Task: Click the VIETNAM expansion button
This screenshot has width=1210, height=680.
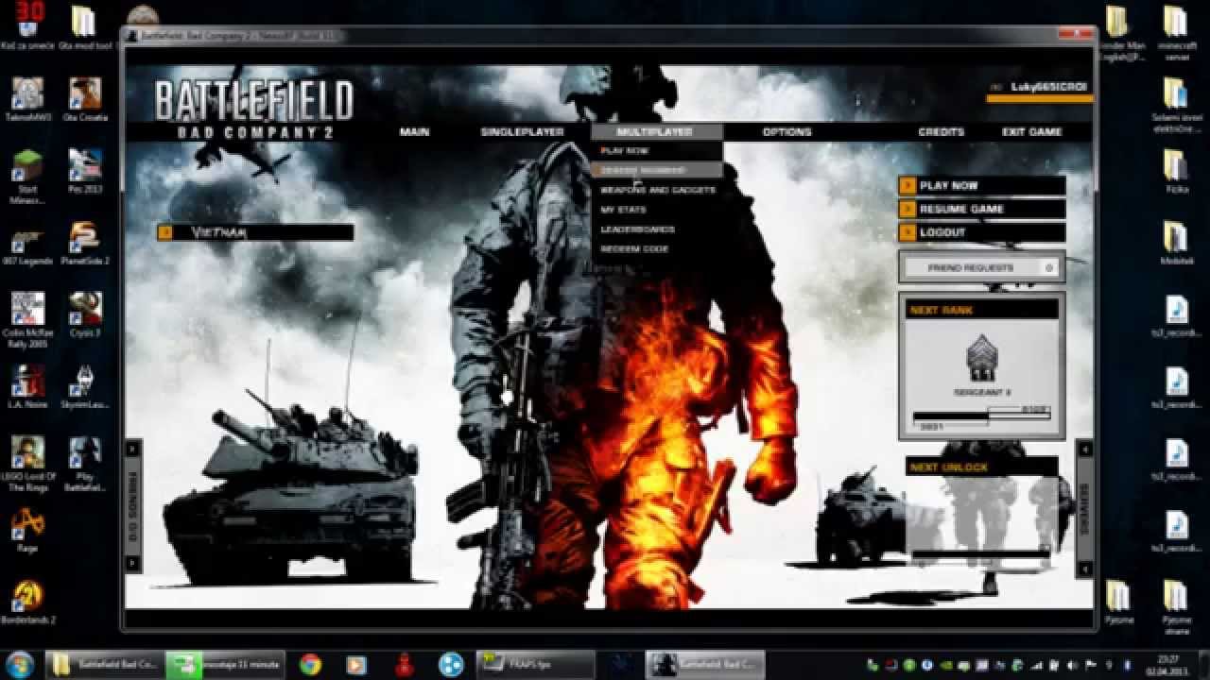Action: point(255,232)
